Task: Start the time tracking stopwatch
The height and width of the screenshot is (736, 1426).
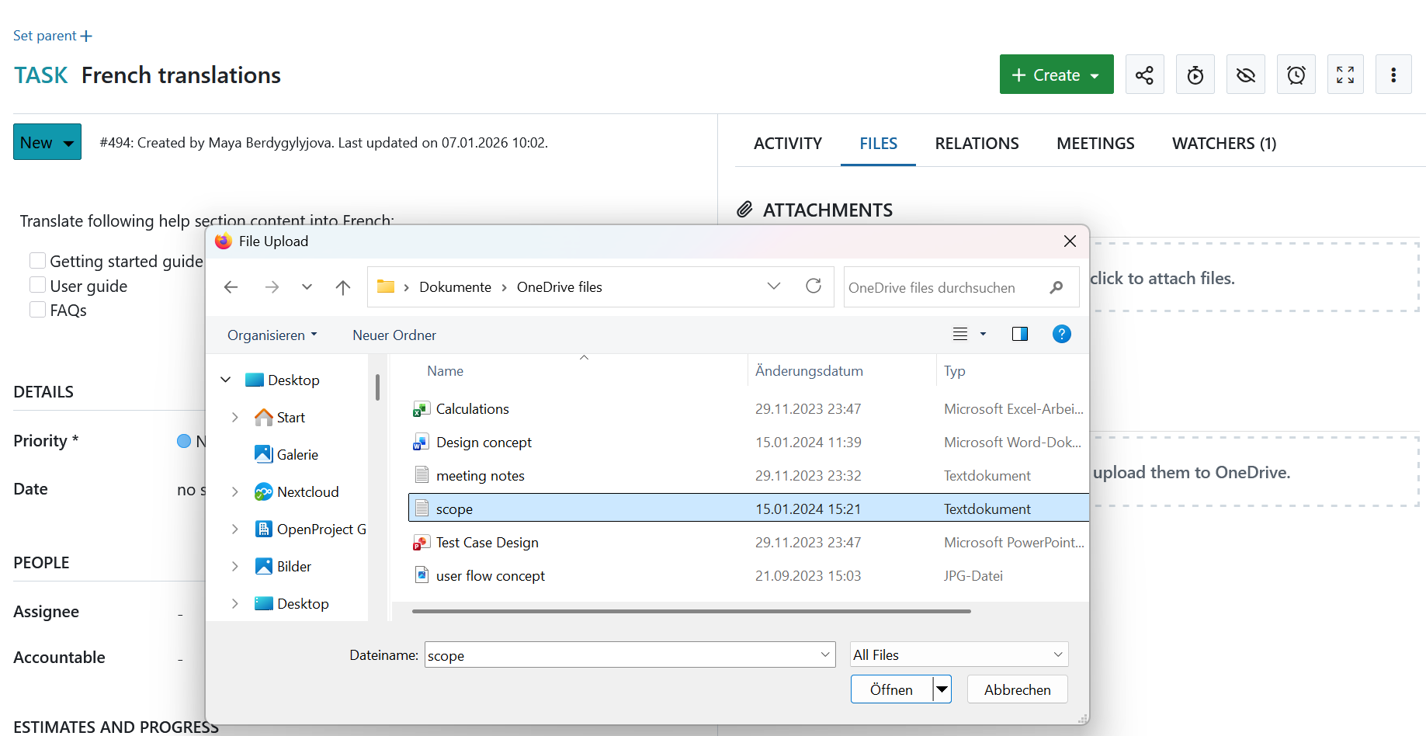Action: pyautogui.click(x=1195, y=74)
